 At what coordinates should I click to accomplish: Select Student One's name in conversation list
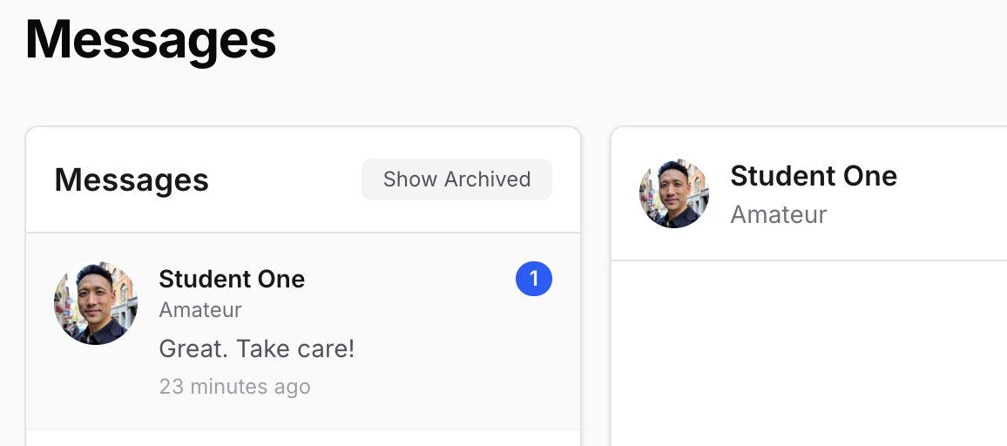coord(232,280)
